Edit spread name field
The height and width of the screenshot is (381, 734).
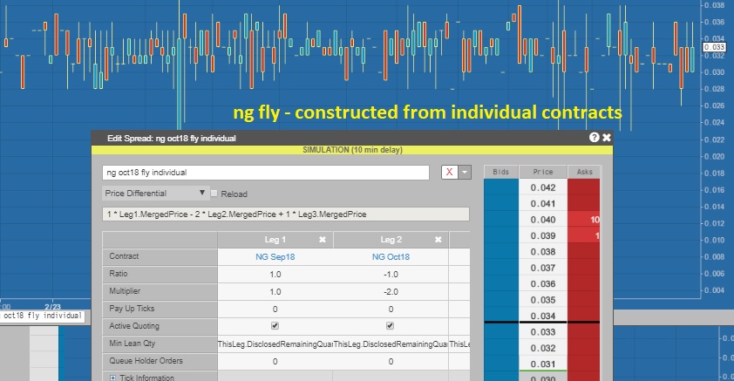pos(265,173)
